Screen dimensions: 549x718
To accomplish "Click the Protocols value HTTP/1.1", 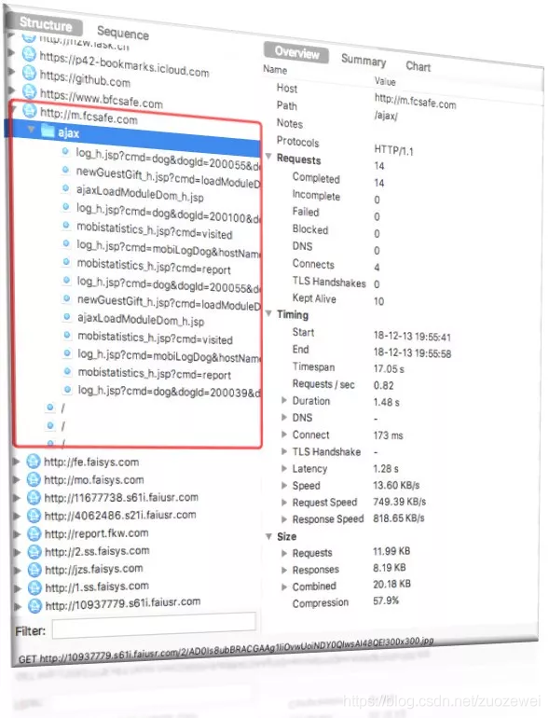I will point(393,150).
